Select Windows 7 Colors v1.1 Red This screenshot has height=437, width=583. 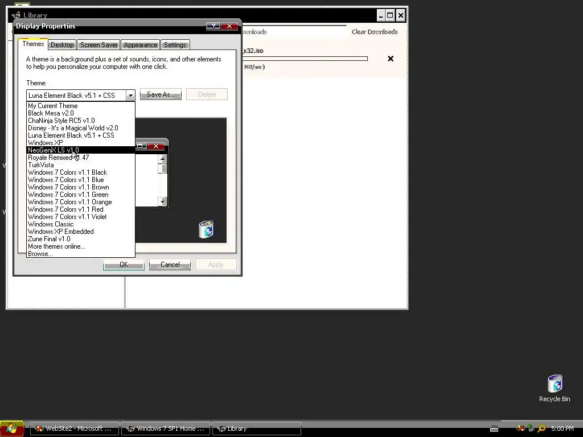click(x=81, y=209)
